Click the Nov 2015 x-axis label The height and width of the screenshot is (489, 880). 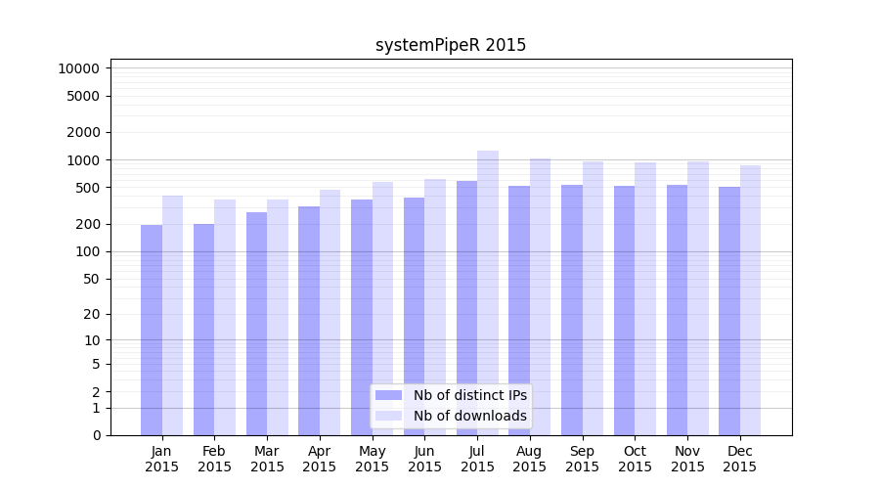[x=687, y=459]
